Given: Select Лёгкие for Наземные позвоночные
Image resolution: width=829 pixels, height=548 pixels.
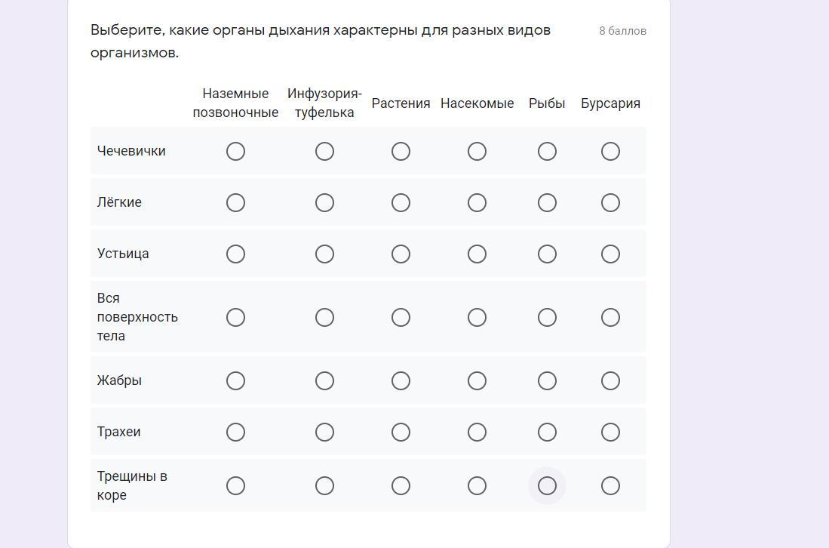Looking at the screenshot, I should click(x=235, y=203).
